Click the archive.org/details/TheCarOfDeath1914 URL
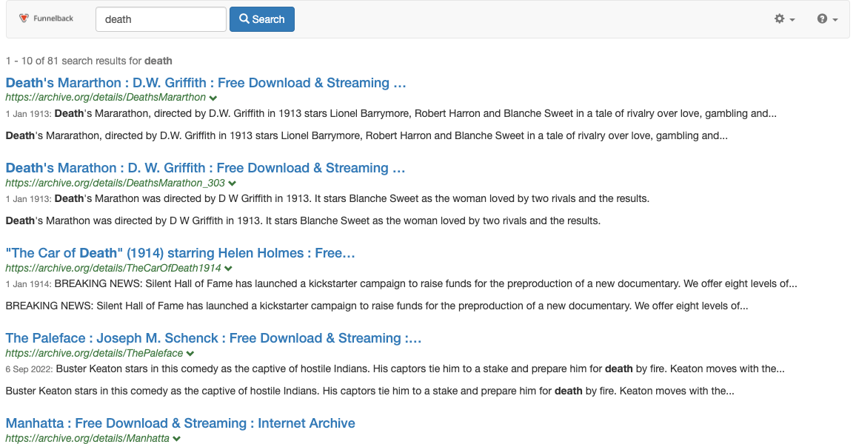 point(113,269)
